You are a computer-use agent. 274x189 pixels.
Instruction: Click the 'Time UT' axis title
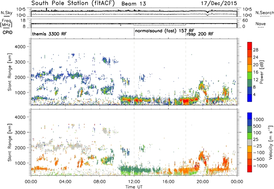(x=134, y=187)
